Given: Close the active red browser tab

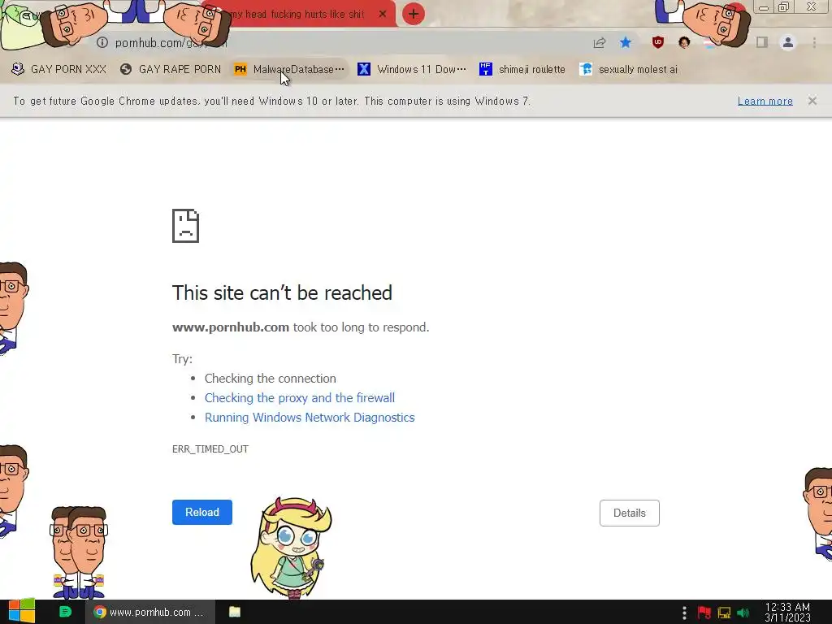Looking at the screenshot, I should tap(383, 15).
